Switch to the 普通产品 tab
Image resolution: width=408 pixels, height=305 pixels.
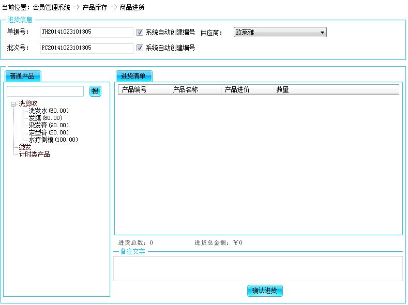(22, 77)
